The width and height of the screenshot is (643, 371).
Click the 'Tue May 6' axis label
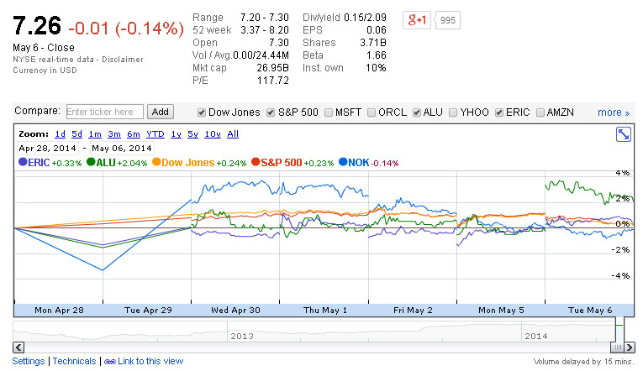coord(590,310)
